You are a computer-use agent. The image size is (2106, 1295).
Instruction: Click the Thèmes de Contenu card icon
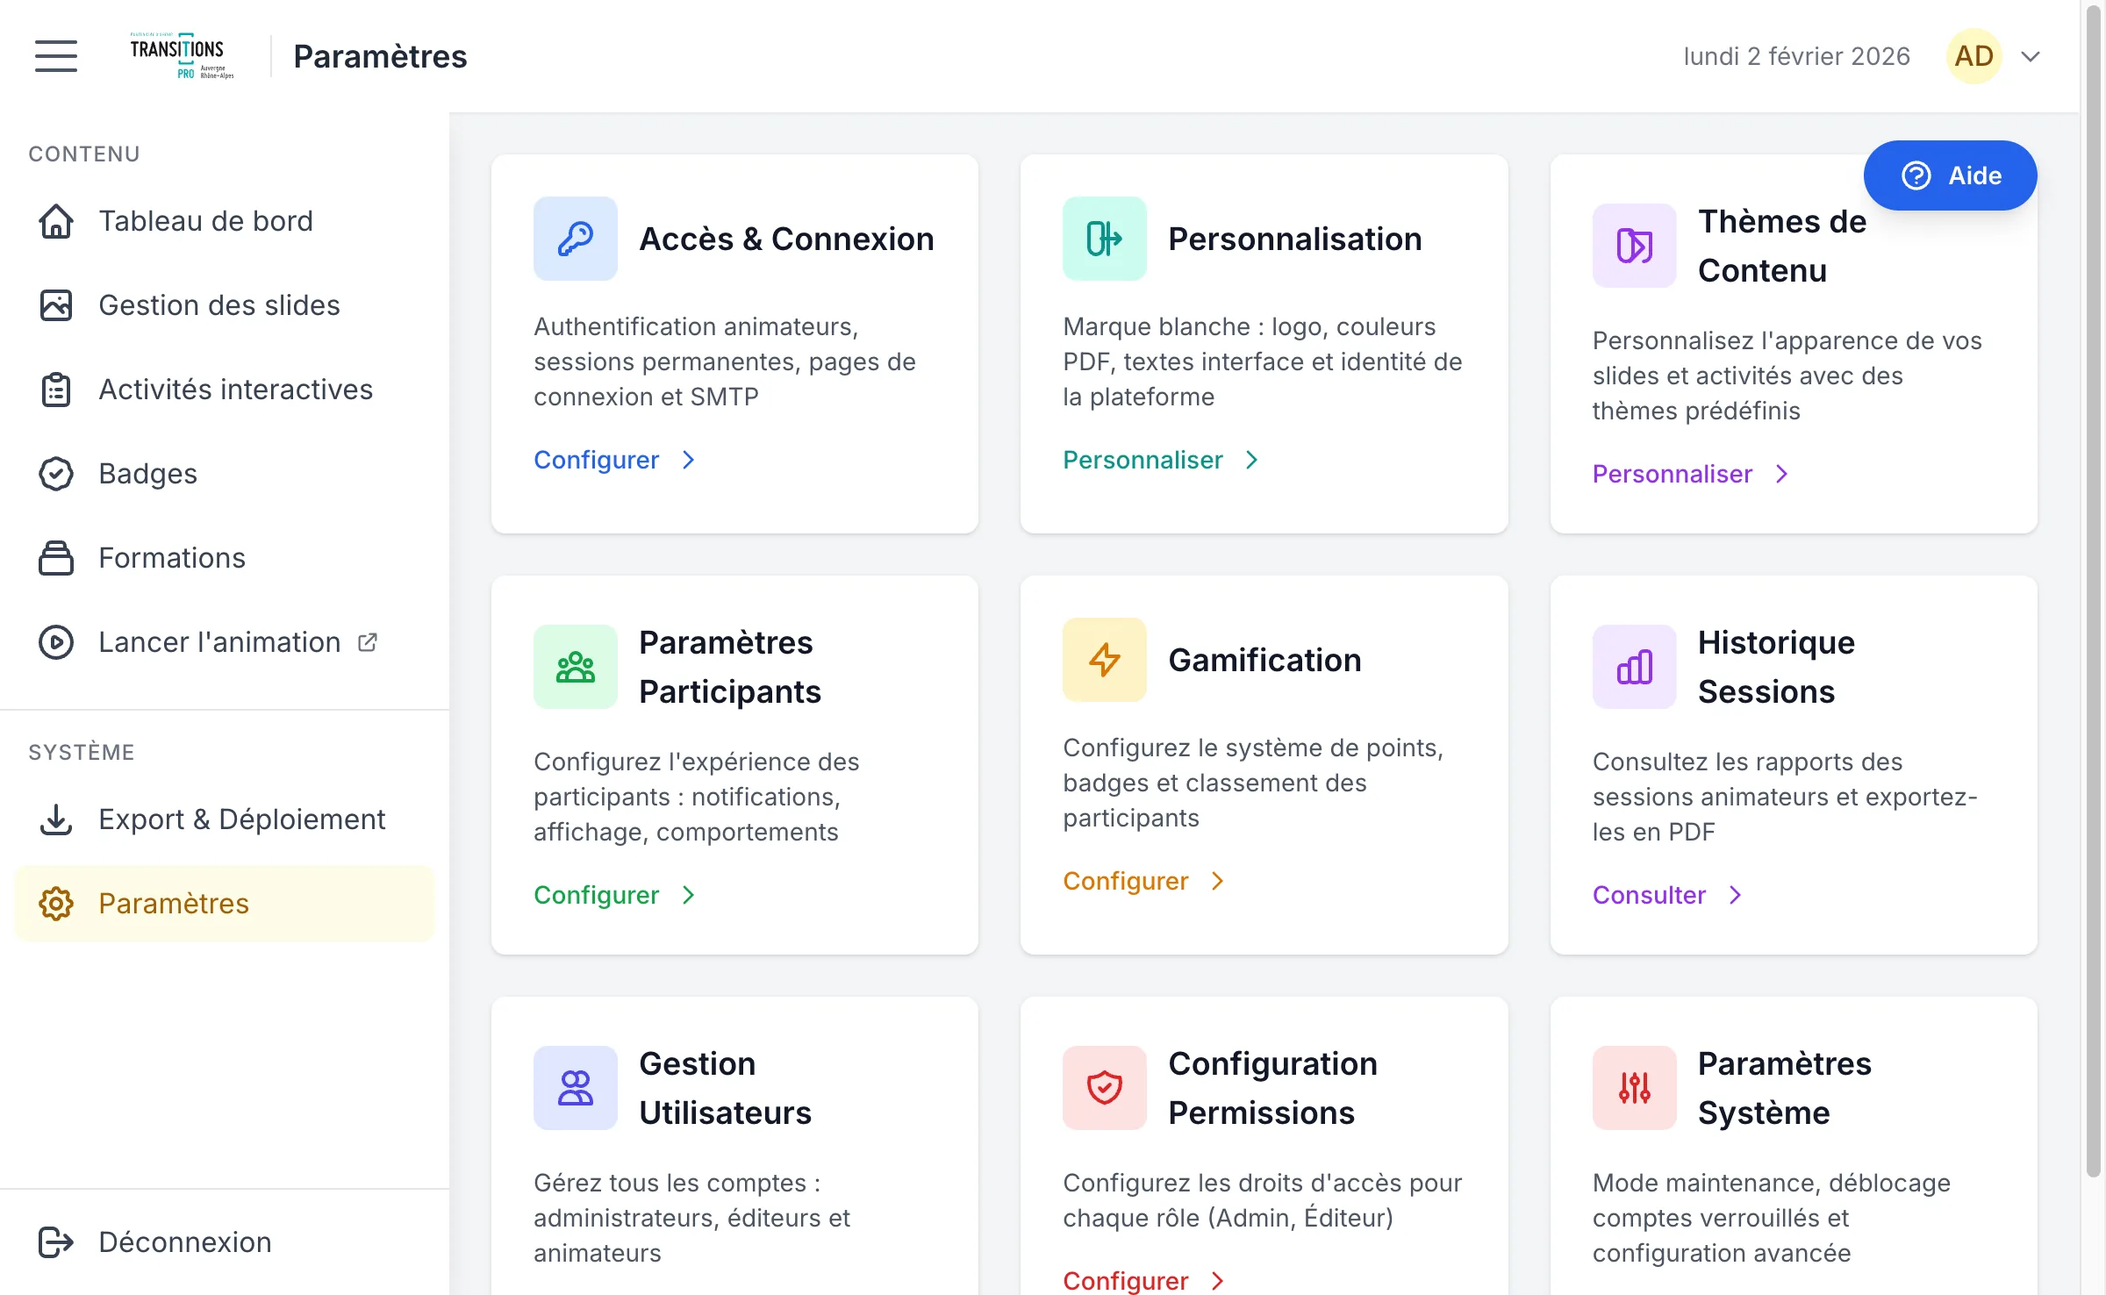point(1635,246)
